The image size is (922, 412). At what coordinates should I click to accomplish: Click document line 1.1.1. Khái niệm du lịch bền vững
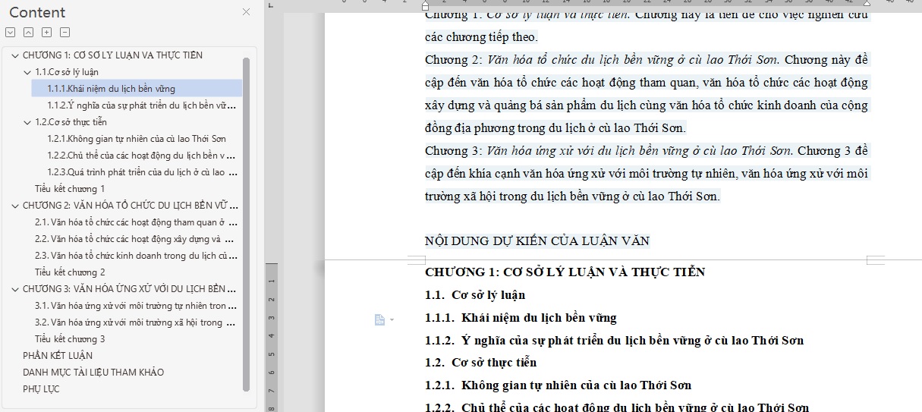pyautogui.click(x=521, y=317)
